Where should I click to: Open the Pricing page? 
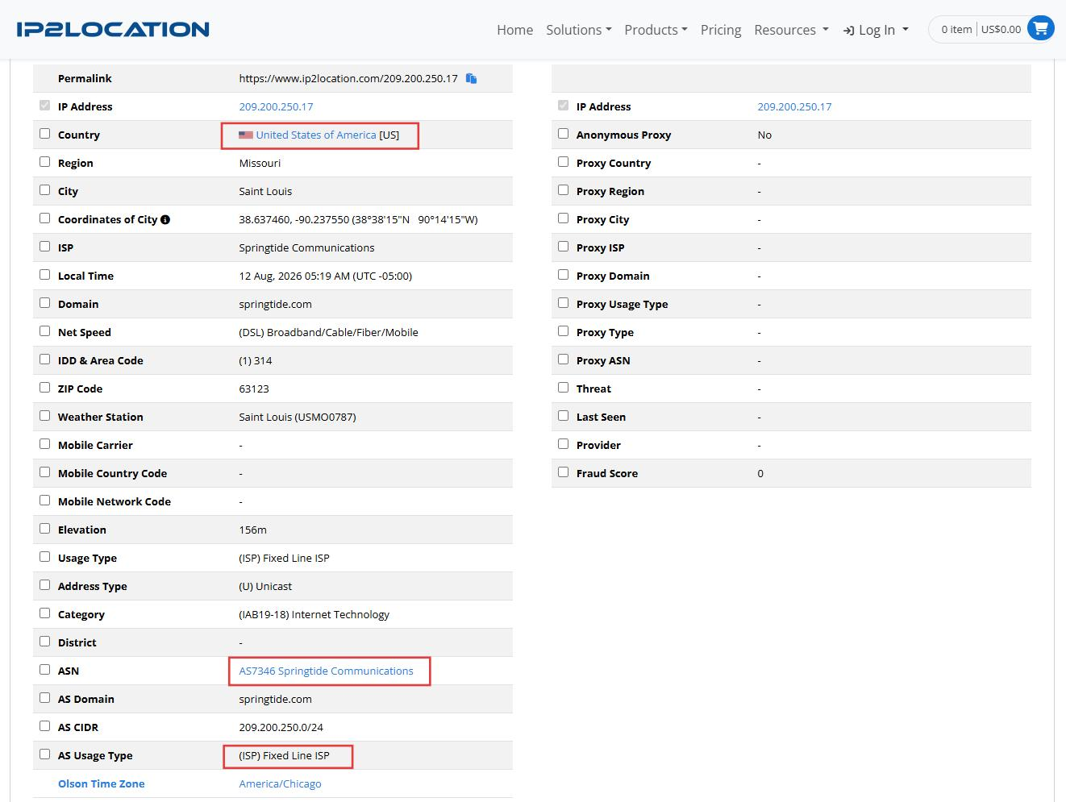[x=721, y=30]
